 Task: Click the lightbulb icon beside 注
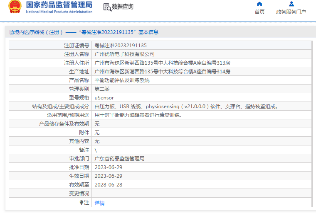click(81, 202)
